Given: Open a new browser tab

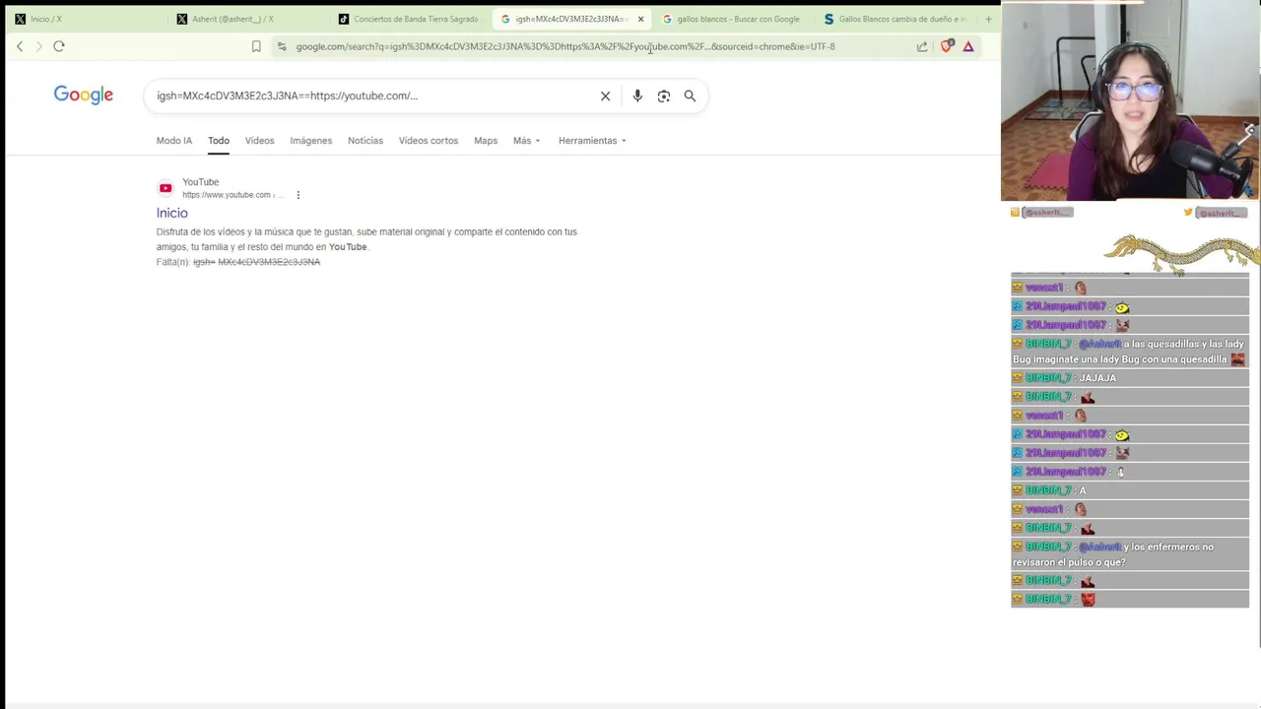Looking at the screenshot, I should click(x=988, y=19).
